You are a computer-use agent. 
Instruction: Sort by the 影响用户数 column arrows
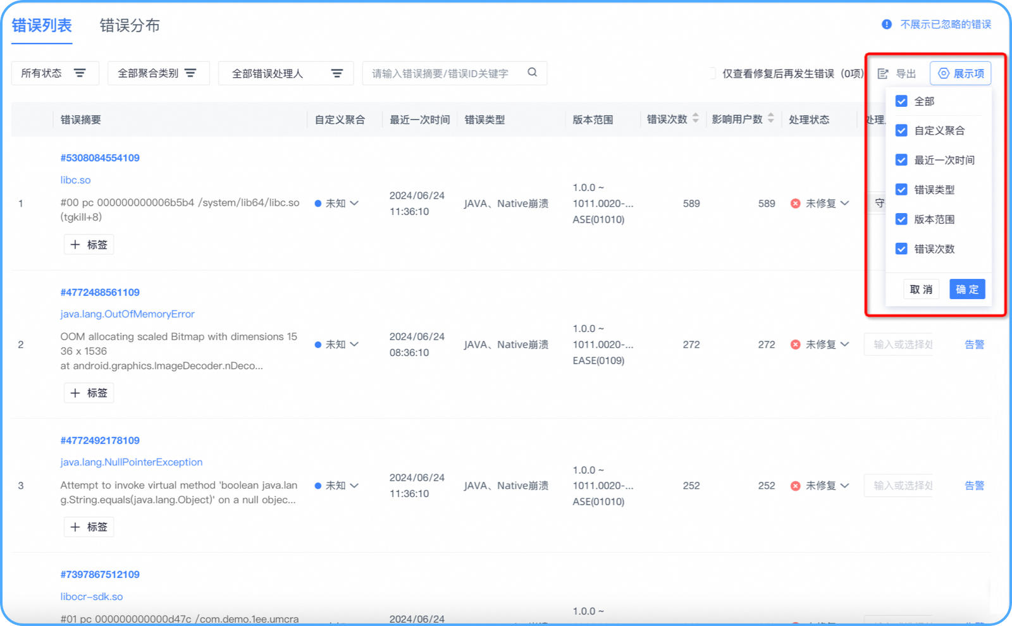pos(771,118)
